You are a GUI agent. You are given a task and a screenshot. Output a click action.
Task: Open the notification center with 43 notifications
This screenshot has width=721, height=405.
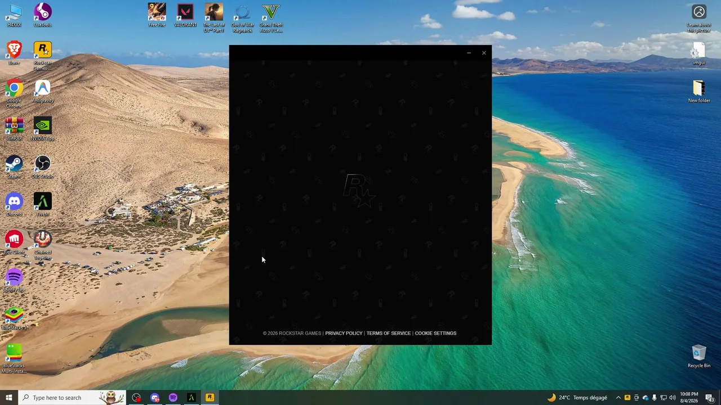coord(710,398)
